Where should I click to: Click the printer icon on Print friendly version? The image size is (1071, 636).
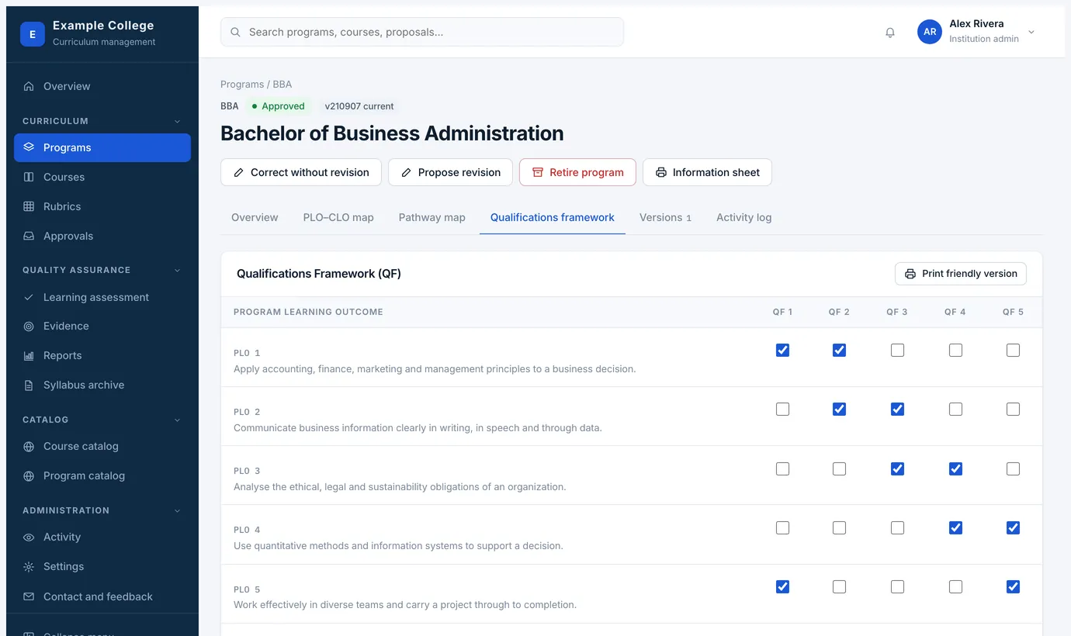pyautogui.click(x=910, y=274)
